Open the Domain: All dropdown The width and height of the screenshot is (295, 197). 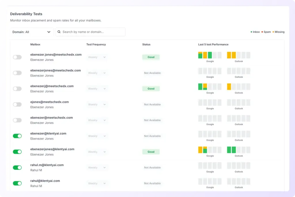coord(32,32)
